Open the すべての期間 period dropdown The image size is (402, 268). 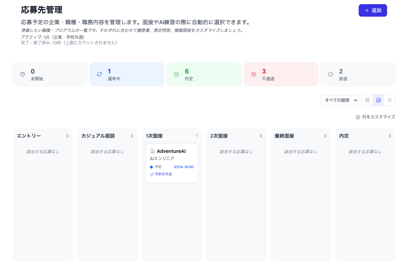coord(339,100)
